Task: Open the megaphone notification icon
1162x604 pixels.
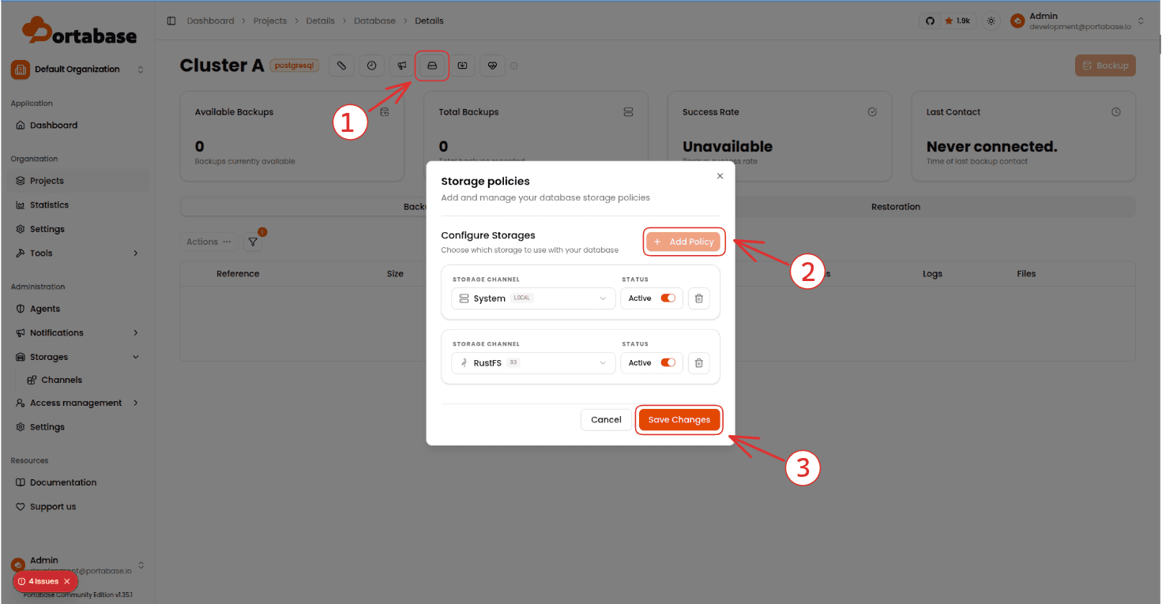Action: coord(402,66)
